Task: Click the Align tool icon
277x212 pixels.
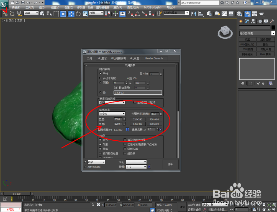Action: coord(201,14)
